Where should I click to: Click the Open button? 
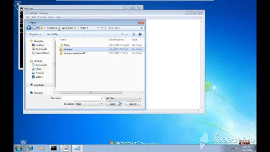pyautogui.click(x=113, y=104)
